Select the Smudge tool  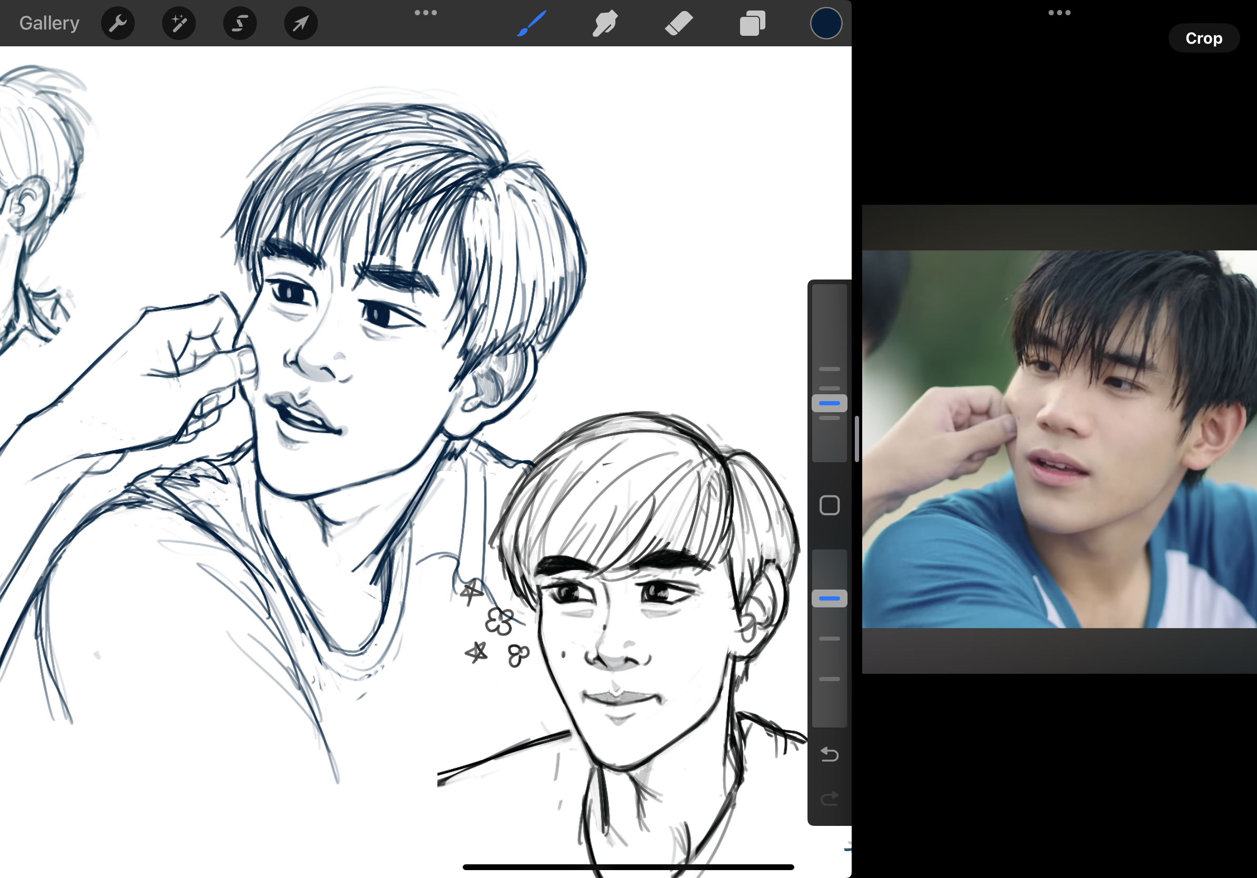click(x=605, y=23)
